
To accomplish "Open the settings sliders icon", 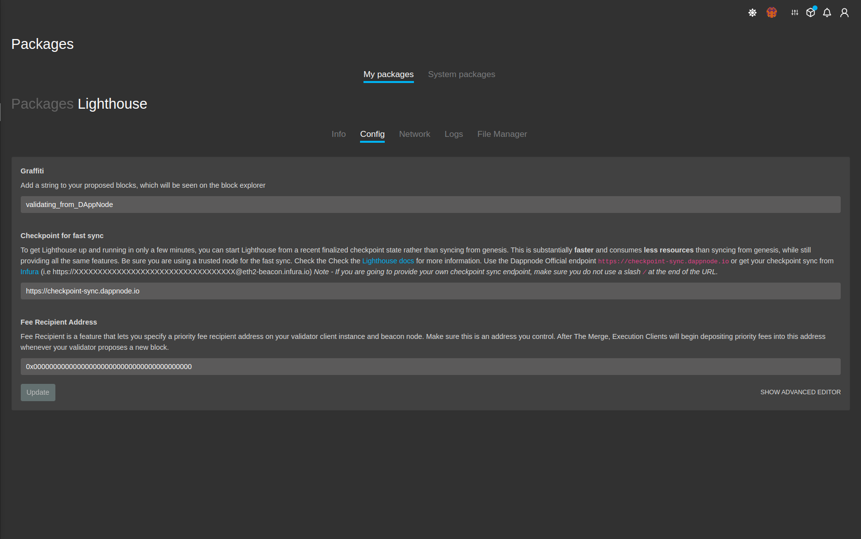I will point(794,12).
